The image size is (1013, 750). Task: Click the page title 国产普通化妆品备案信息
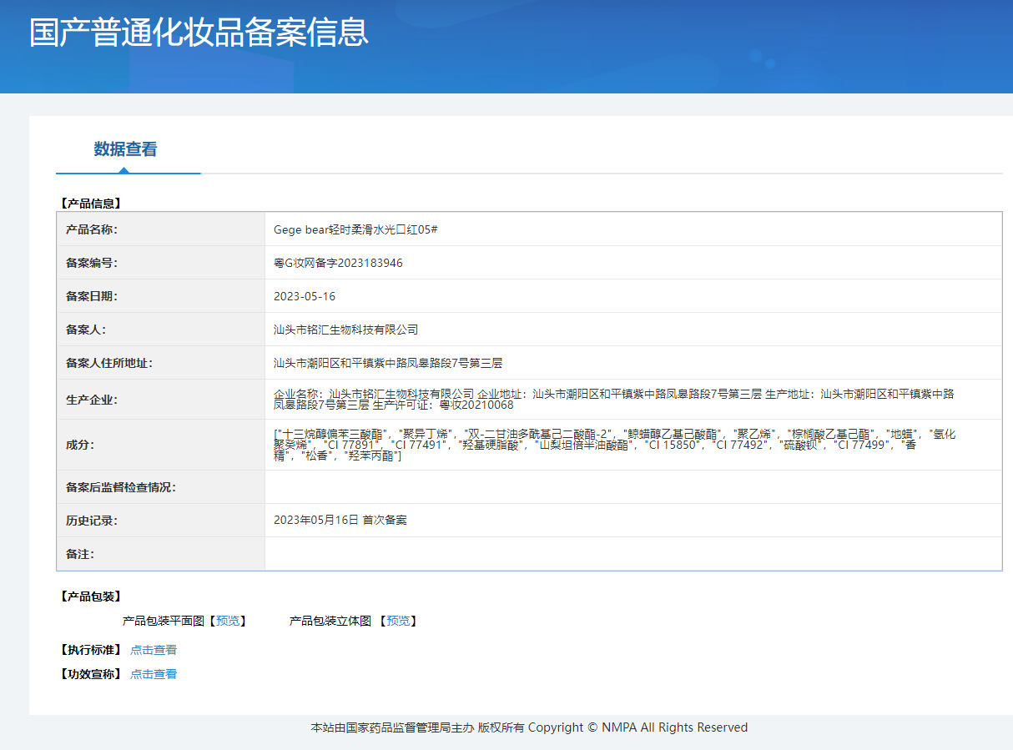(x=199, y=33)
